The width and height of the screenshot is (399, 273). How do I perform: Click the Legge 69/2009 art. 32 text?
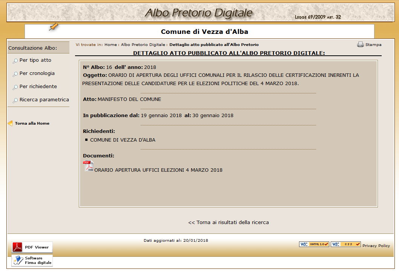pos(318,17)
